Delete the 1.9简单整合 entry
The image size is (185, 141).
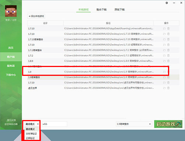[x=168, y=77]
